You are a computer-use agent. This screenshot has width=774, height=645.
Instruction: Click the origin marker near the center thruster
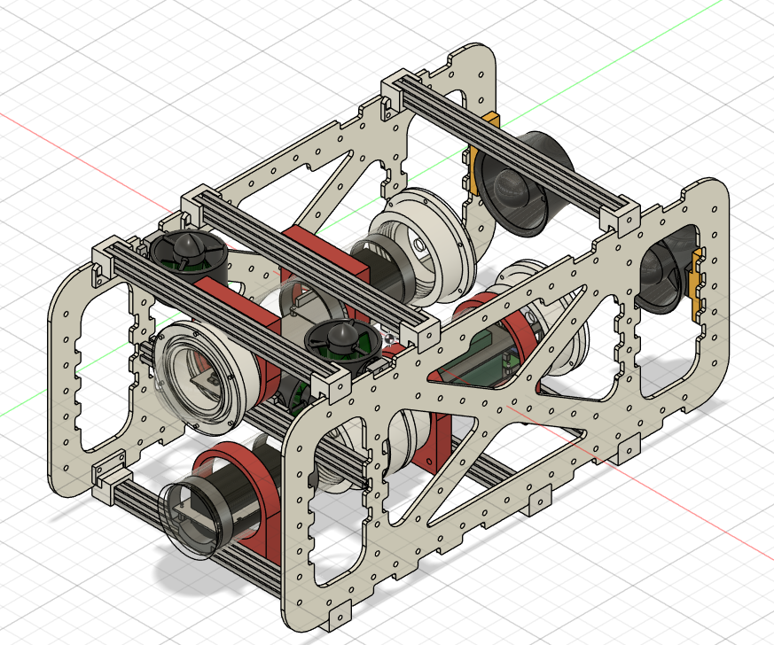click(388, 337)
